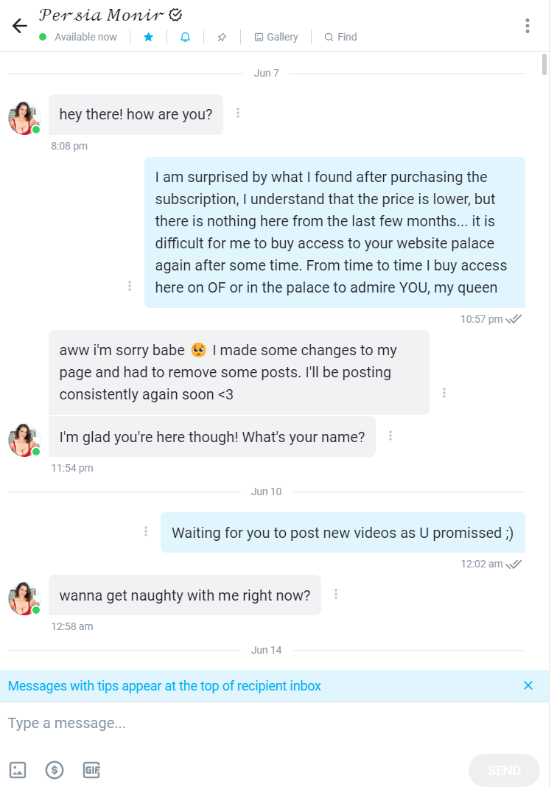Toggle the favorite star icon
557x787 pixels.
149,37
